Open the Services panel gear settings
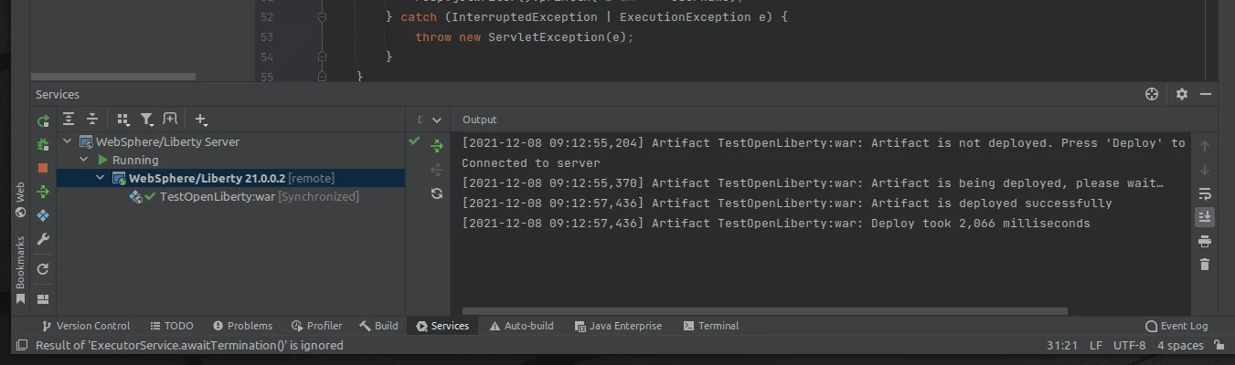Viewport: 1235px width, 365px height. pyautogui.click(x=1181, y=94)
